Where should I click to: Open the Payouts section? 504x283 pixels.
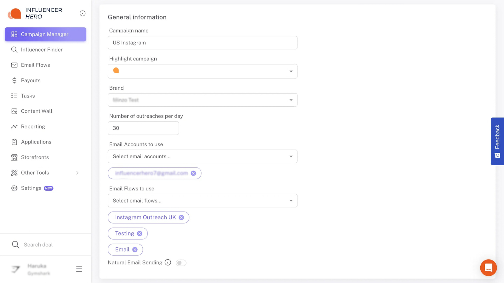click(x=31, y=81)
